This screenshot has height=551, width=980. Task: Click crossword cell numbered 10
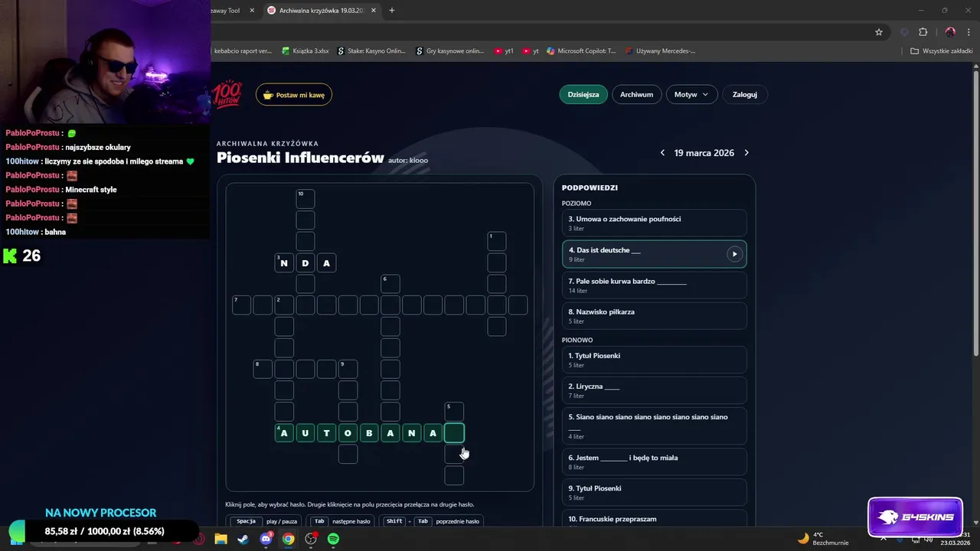coord(305,199)
